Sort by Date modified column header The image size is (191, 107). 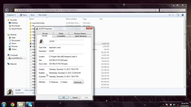pos(71,19)
